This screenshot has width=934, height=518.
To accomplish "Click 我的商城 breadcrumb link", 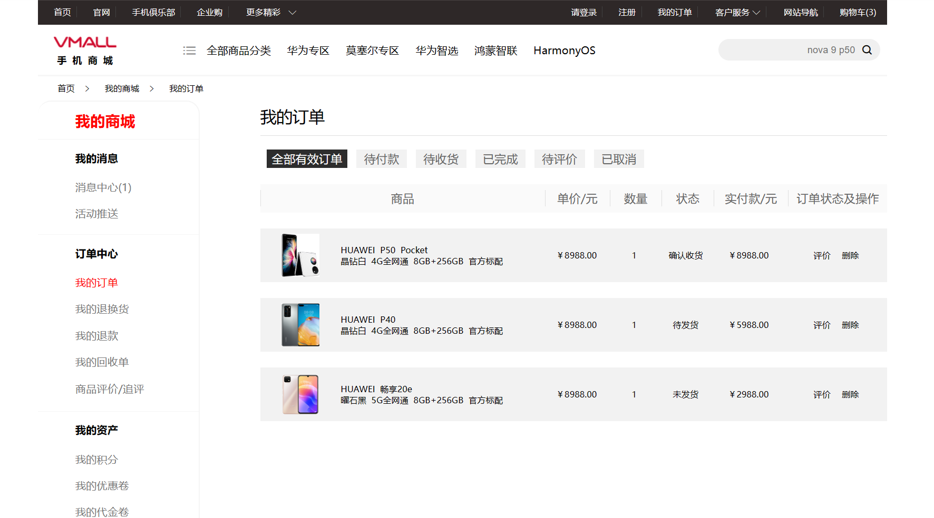I will pyautogui.click(x=122, y=88).
